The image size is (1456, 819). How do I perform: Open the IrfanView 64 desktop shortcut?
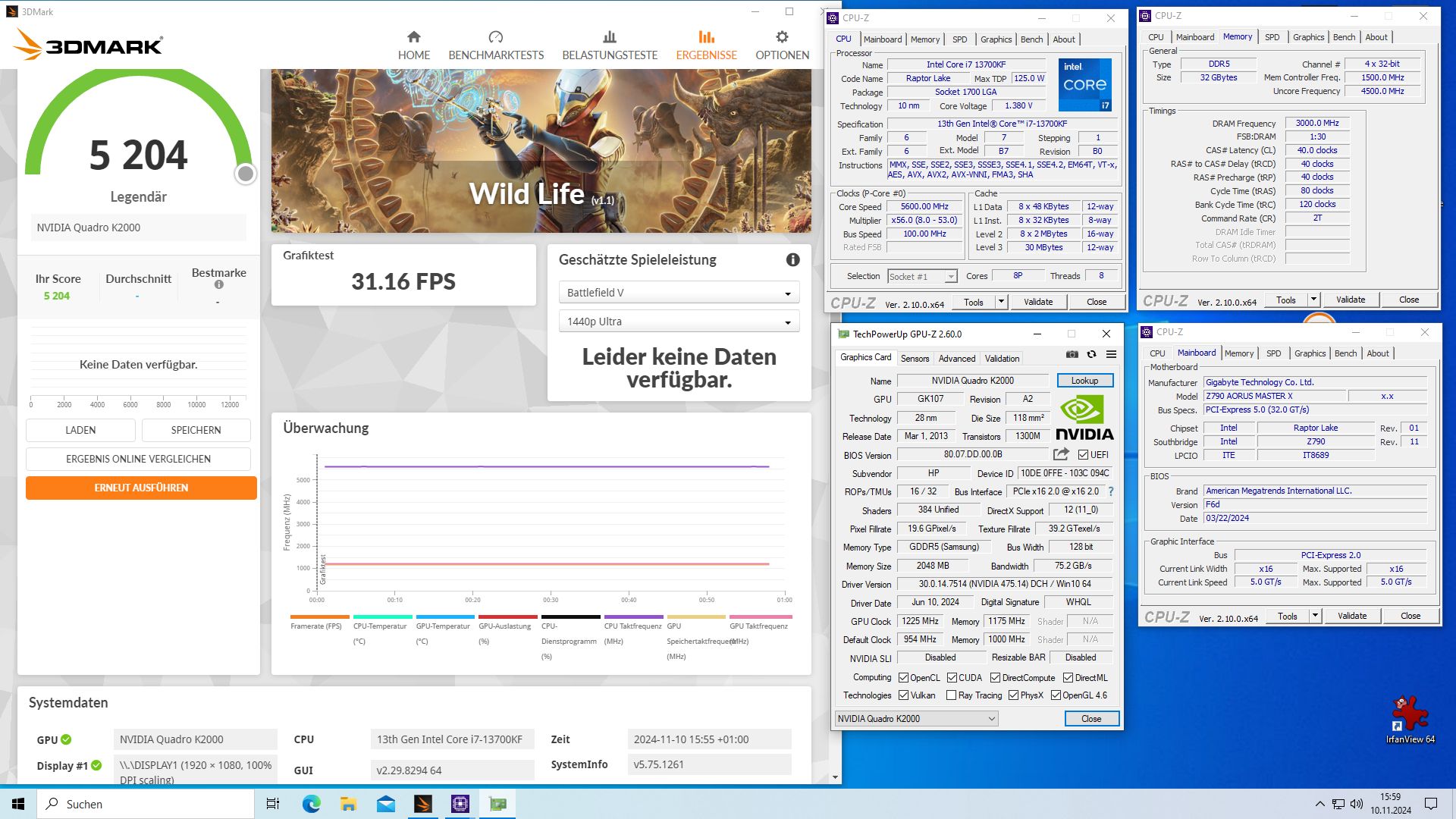tap(1410, 720)
